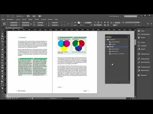
Task: Open the Fenster menu
Action: tap(50, 19)
